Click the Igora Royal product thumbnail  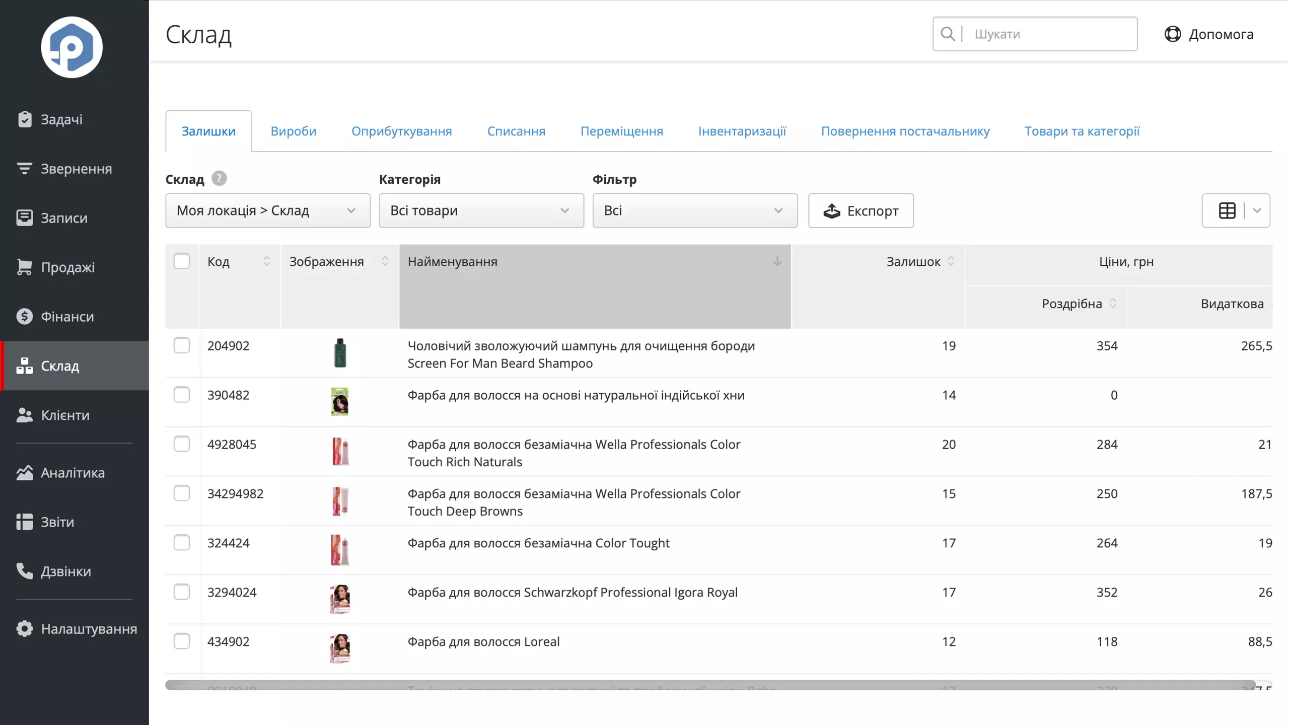coord(340,599)
